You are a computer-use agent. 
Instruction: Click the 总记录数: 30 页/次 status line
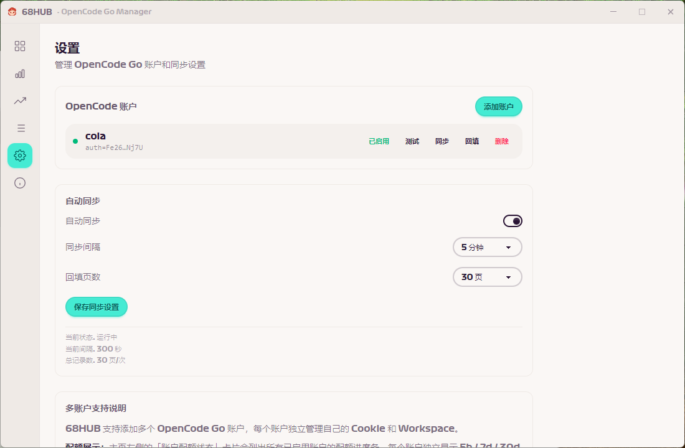(x=95, y=360)
